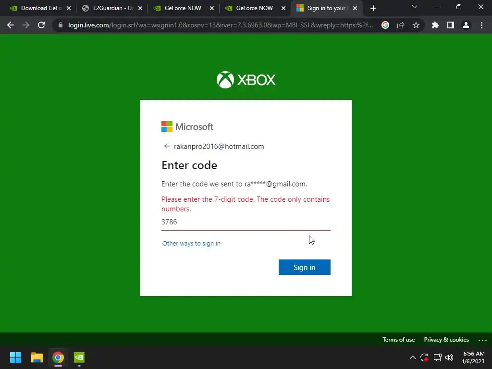Open network settings tray icon
492x369 pixels.
point(437,357)
